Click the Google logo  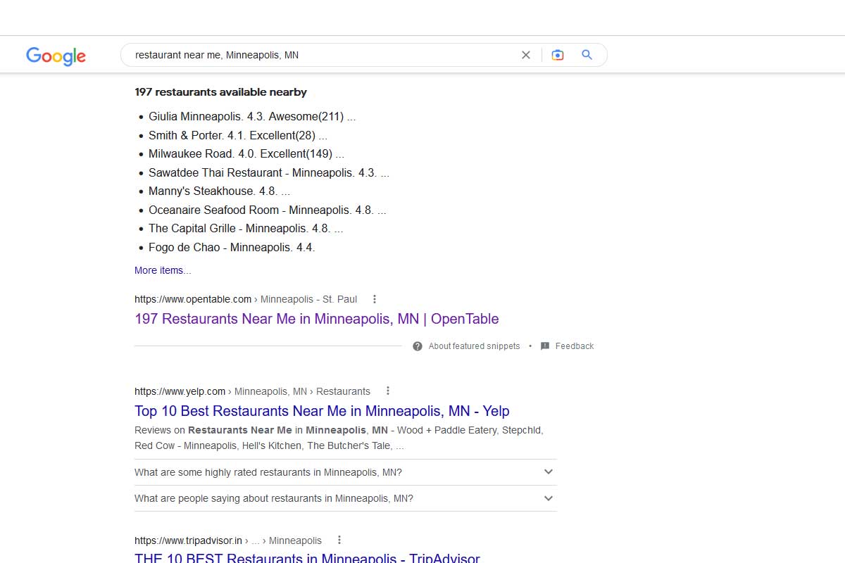56,56
